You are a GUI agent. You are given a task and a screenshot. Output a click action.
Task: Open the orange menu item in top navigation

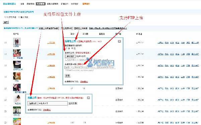point(86,4)
